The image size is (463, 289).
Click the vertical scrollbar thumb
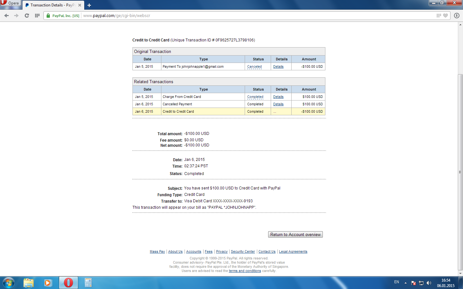click(x=460, y=172)
